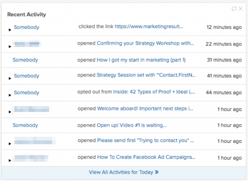Expand the 12 minutes ago Somebody row
The height and width of the screenshot is (181, 248).
click(x=10, y=30)
